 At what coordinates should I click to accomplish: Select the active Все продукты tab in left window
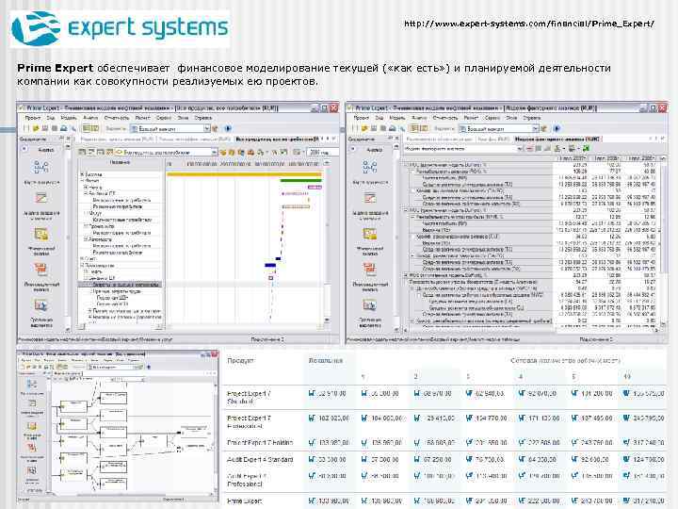pos(277,140)
